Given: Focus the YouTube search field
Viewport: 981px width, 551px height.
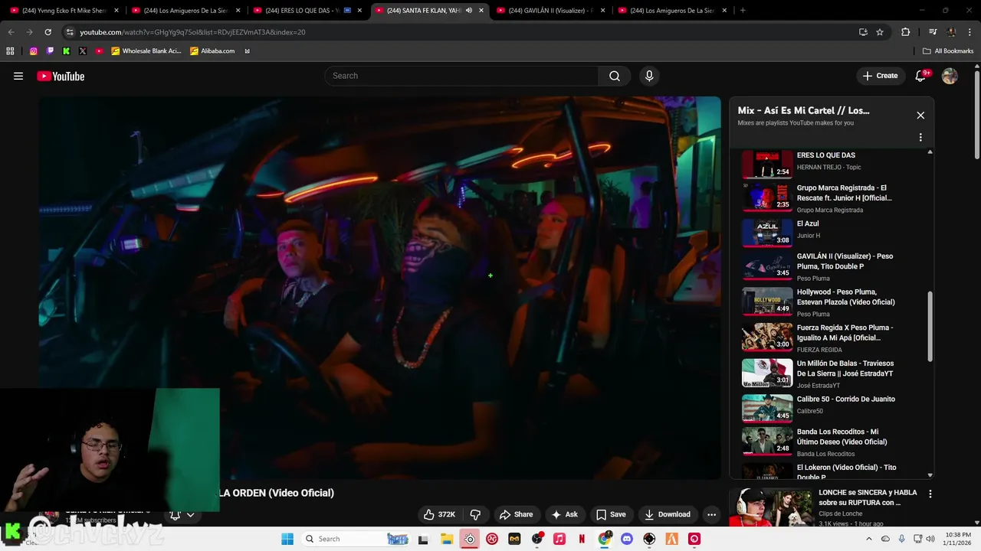Looking at the screenshot, I should pyautogui.click(x=462, y=76).
